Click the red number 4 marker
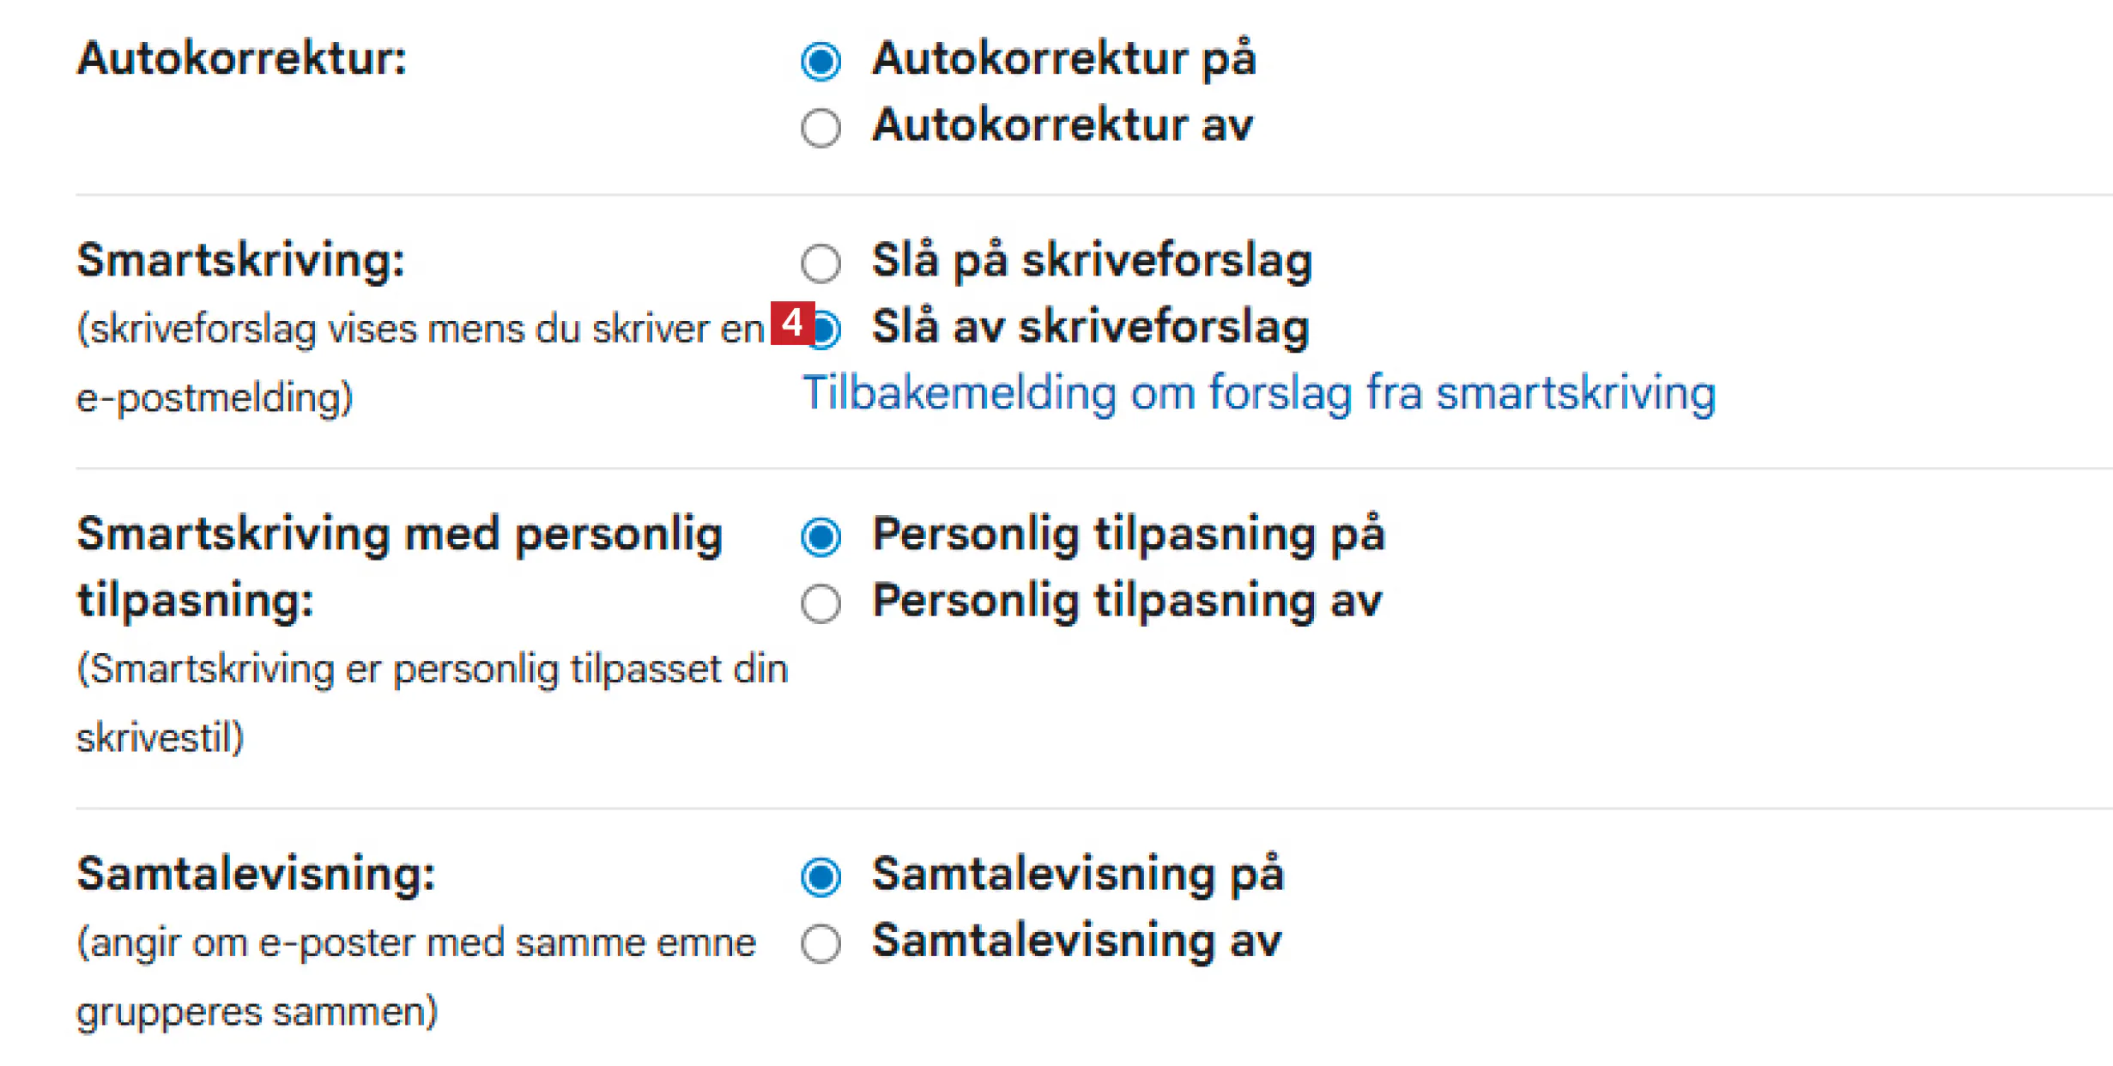This screenshot has height=1066, width=2113. 791,323
